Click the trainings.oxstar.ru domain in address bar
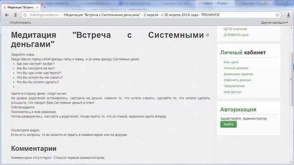The height and width of the screenshot is (165, 294). click(x=44, y=15)
